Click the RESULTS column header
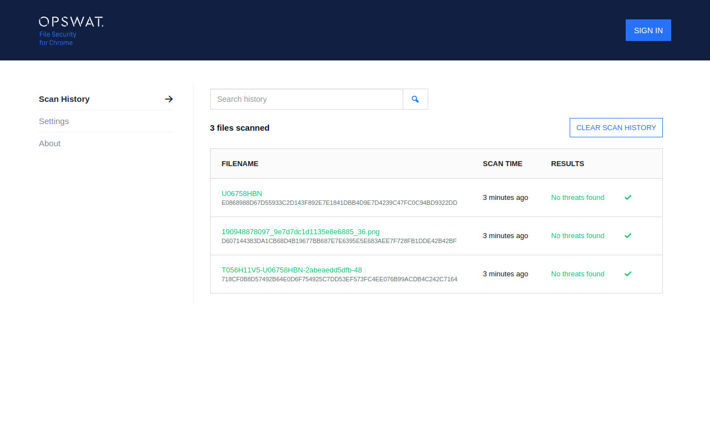710x443 pixels. click(567, 163)
